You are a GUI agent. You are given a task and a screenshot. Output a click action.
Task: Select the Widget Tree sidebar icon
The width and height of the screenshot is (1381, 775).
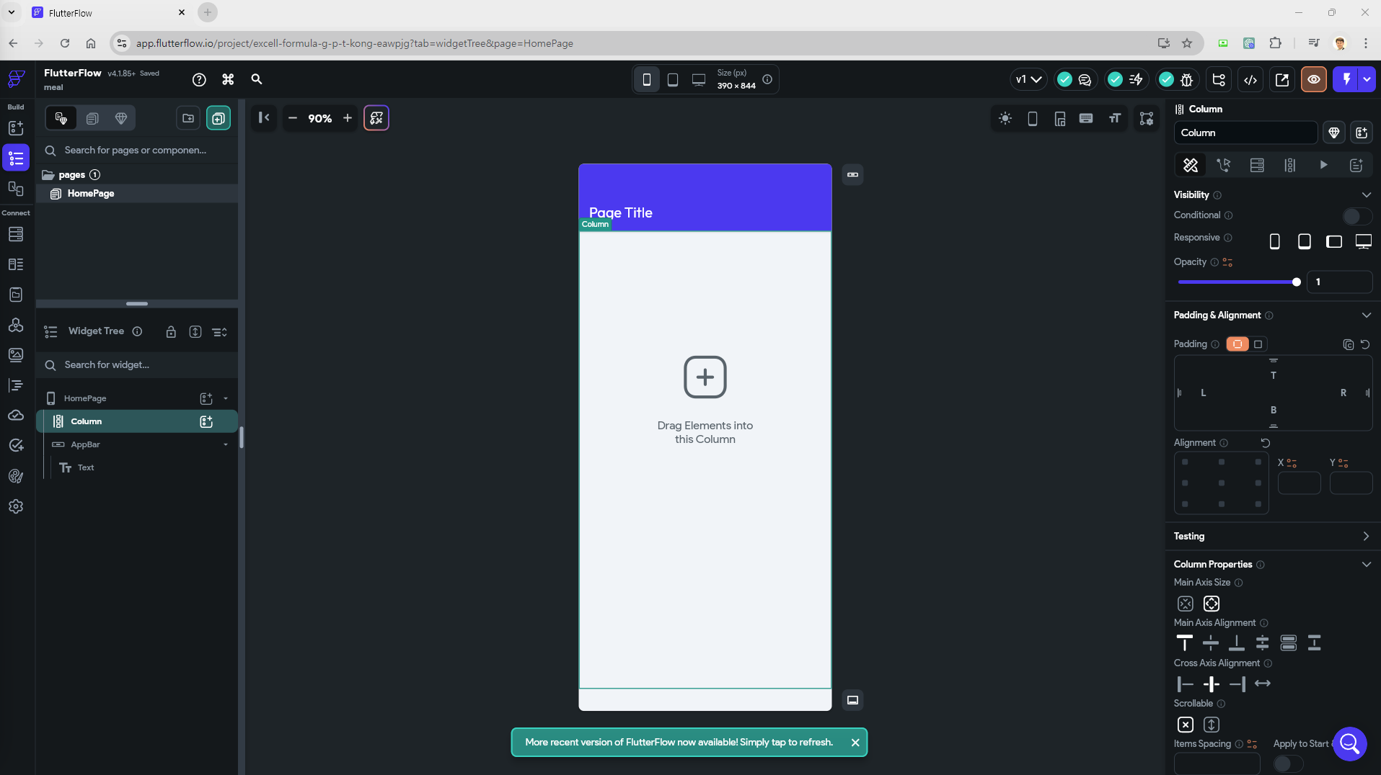(x=16, y=158)
